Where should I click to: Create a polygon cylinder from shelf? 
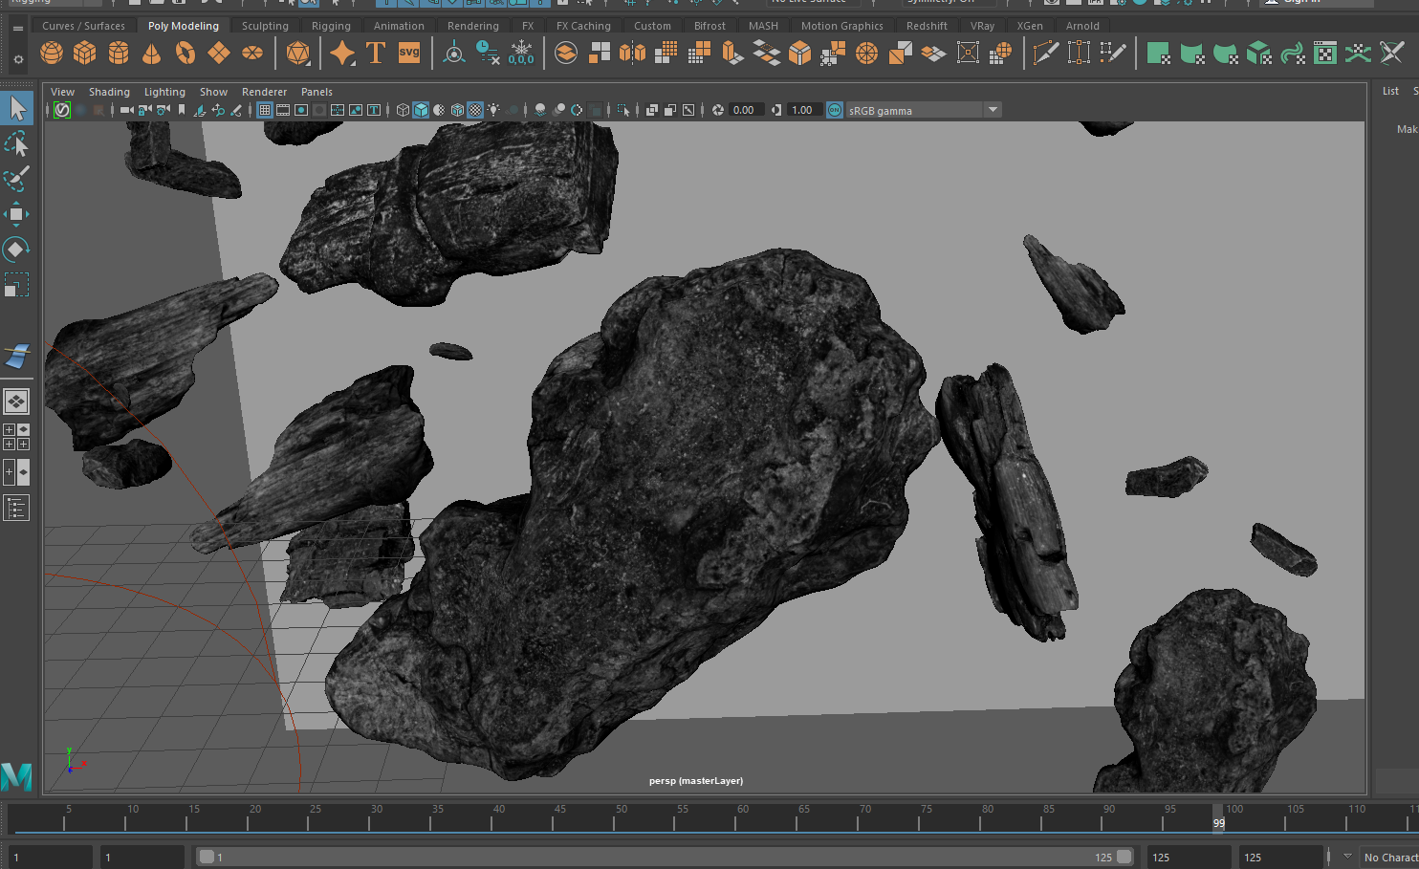click(119, 54)
